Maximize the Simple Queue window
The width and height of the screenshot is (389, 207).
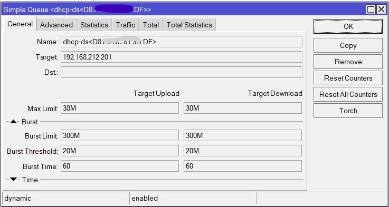371,9
